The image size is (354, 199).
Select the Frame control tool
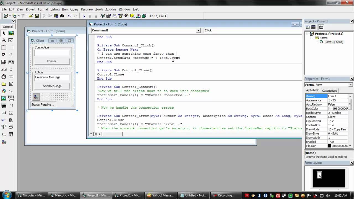4,48
